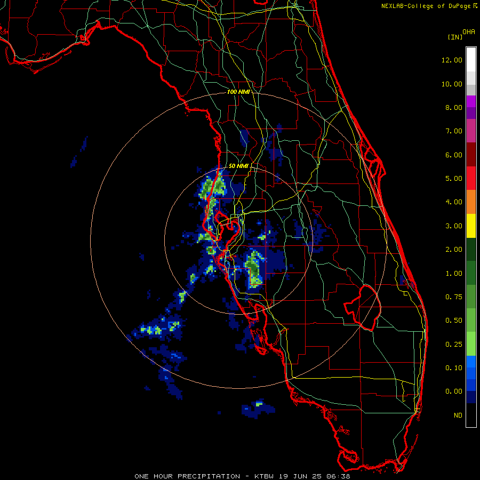The image size is (480, 480).
Task: Click the 0.50 legend value
Action: coord(454,321)
